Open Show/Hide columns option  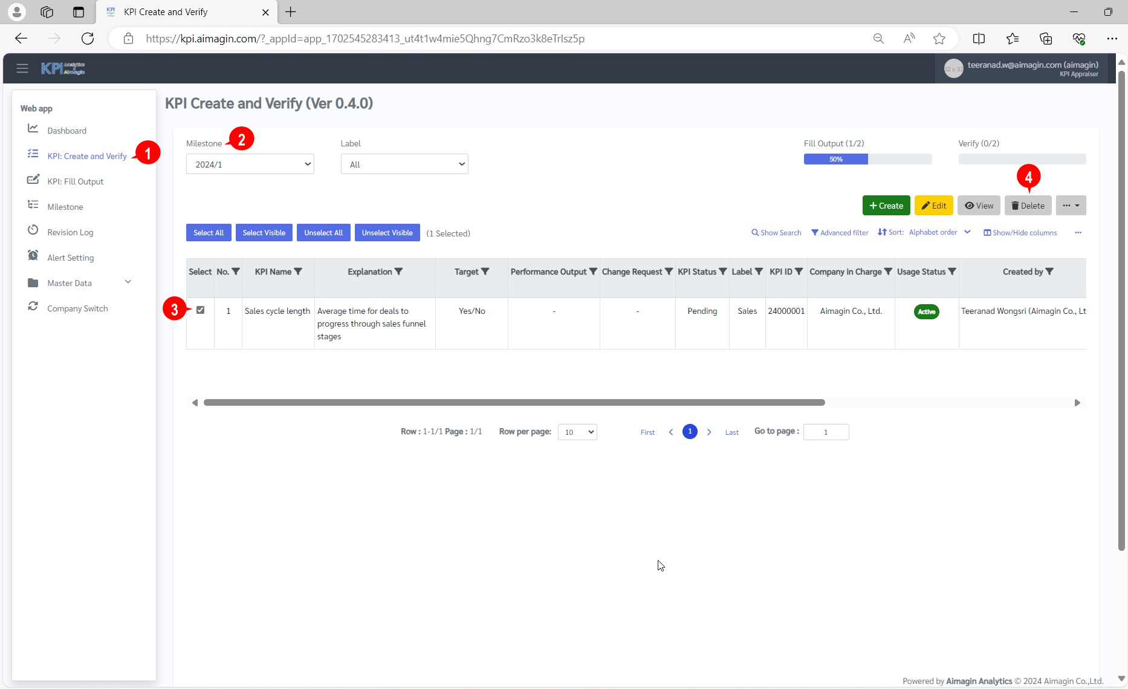point(1020,233)
